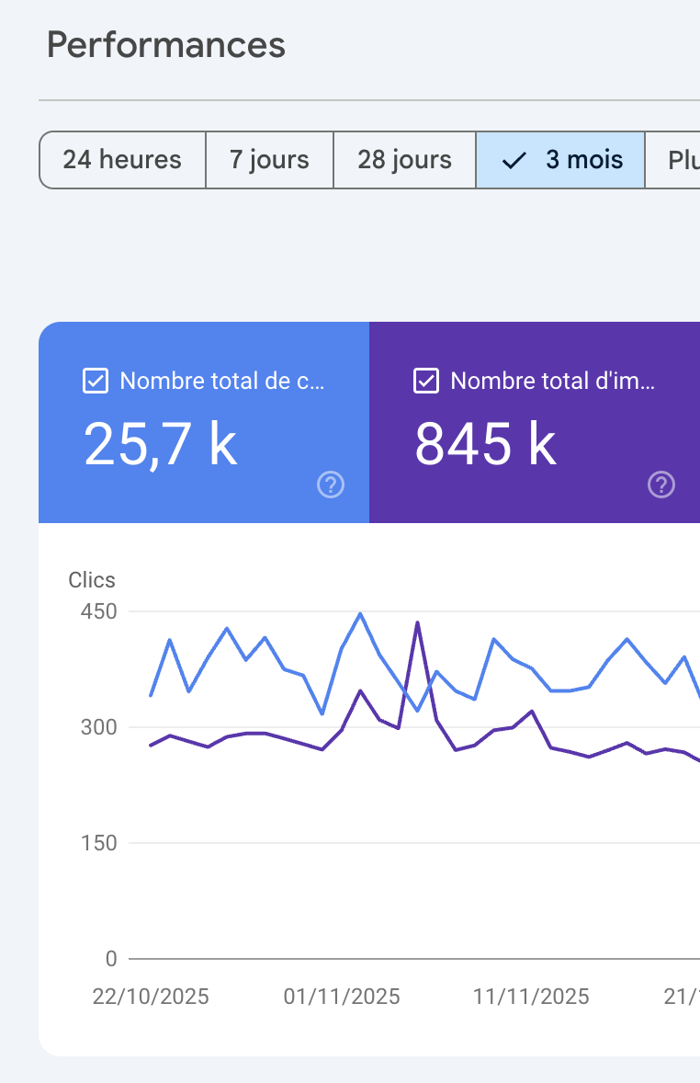Click the Clics axis label
The height and width of the screenshot is (1083, 700).
pyautogui.click(x=92, y=580)
